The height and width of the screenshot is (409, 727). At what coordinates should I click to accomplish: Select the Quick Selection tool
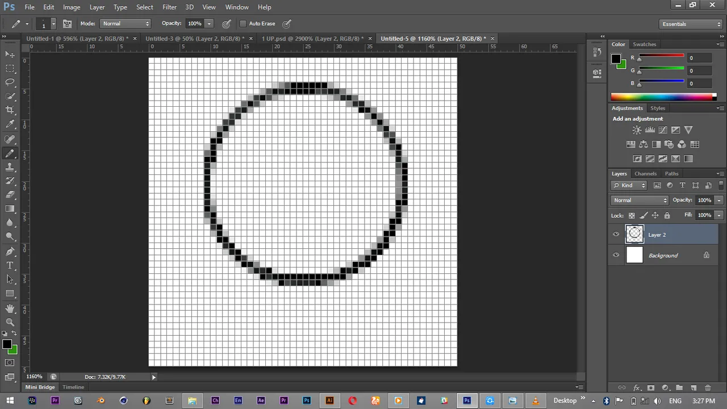10,97
